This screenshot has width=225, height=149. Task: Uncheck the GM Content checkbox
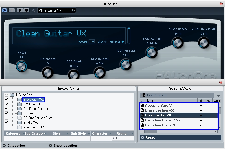pos(6,104)
